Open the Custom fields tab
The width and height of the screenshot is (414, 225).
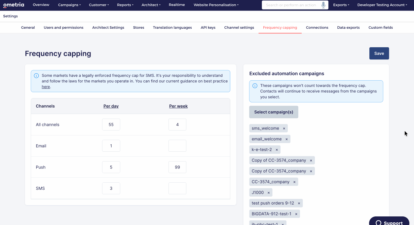click(x=381, y=28)
